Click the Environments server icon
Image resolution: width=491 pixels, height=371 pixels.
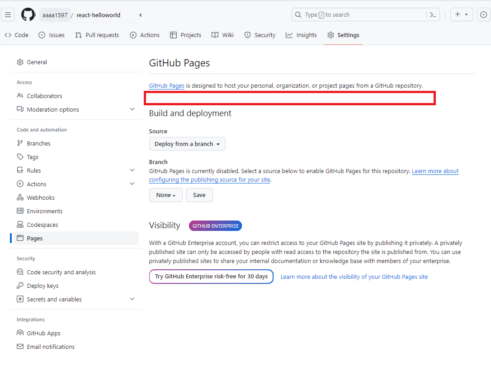pos(20,211)
